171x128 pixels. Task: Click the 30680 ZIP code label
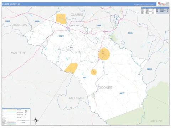[8, 21]
